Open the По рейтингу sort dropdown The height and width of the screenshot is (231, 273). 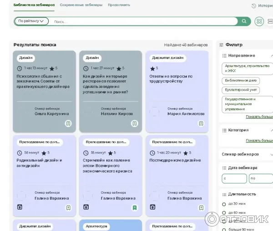(31, 21)
